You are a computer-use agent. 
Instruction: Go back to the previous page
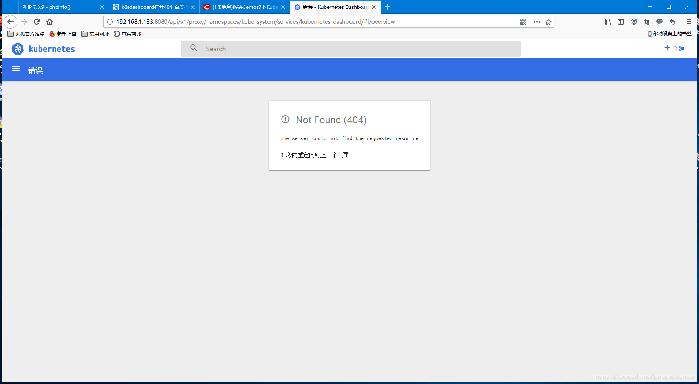(10, 22)
